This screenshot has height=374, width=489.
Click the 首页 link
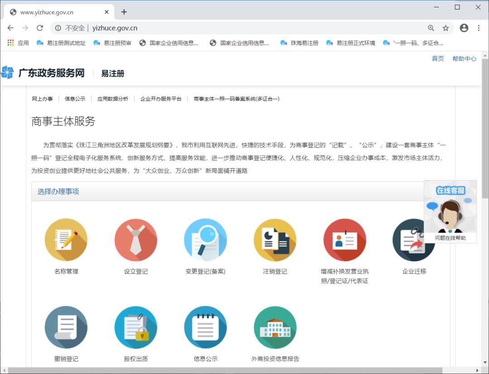point(437,58)
